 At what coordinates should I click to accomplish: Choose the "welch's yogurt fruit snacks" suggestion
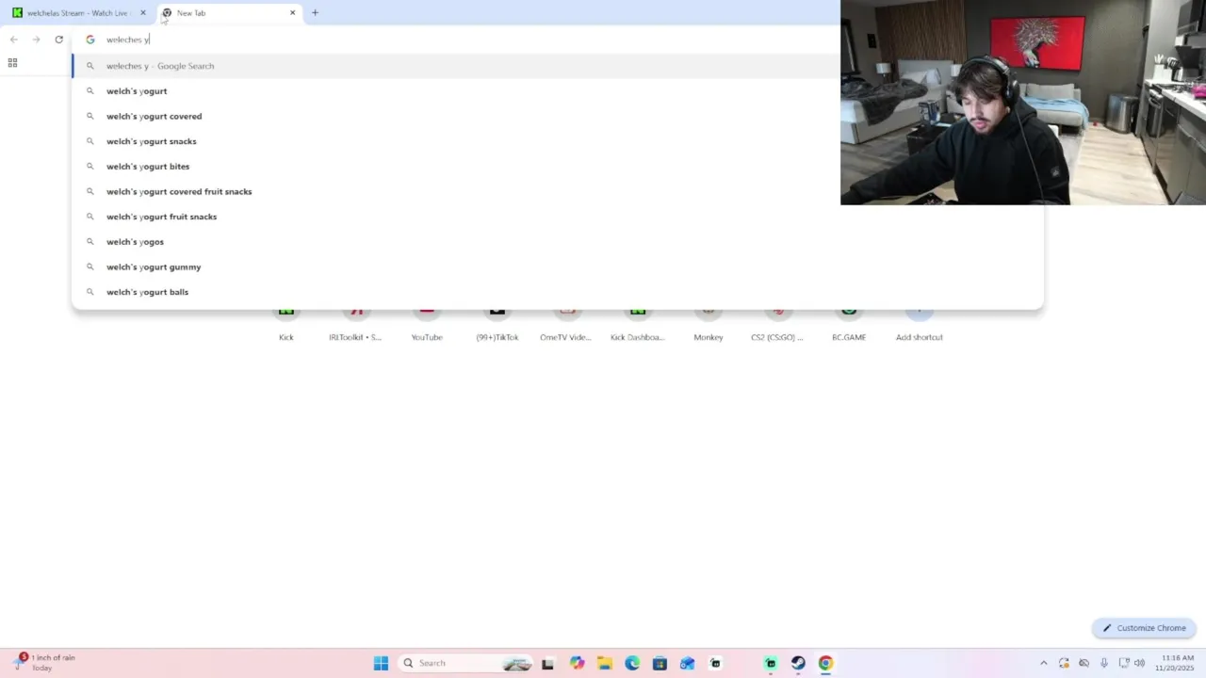161,217
